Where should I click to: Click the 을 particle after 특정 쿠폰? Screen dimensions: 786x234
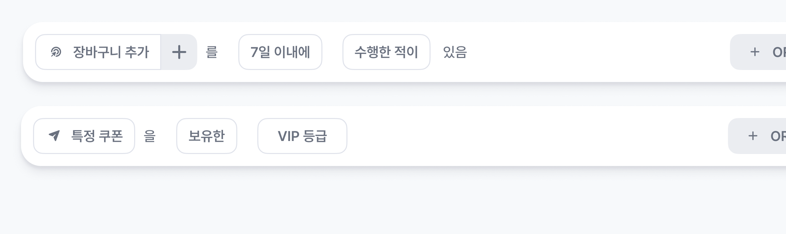tap(150, 136)
